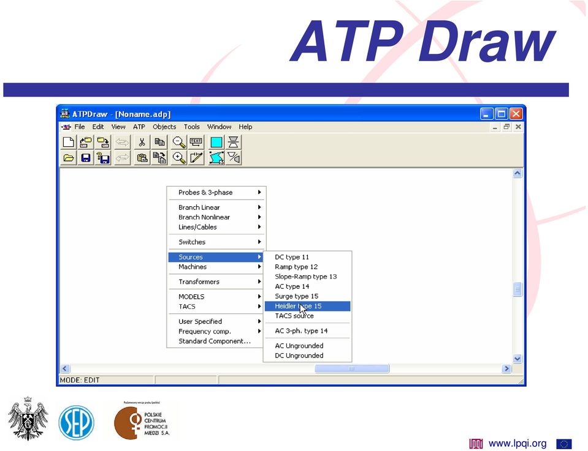Select DC type 11 source
This screenshot has height=451, width=588.
point(308,257)
